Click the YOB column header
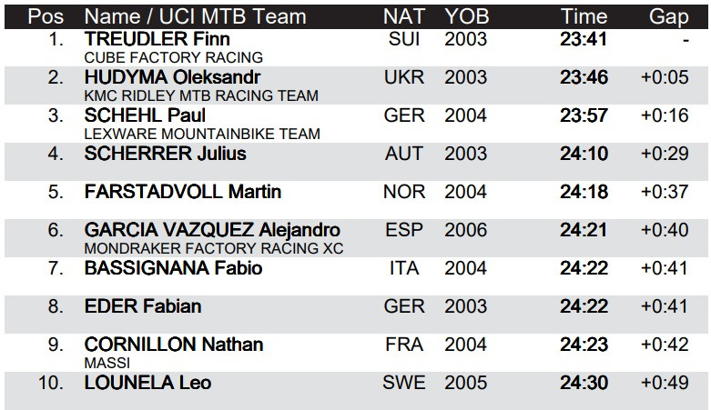 point(466,16)
